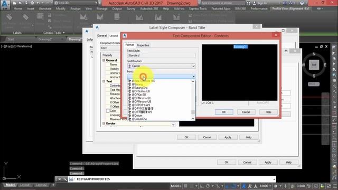Click OK in the rear properties dialog
The height and width of the screenshot is (190, 338).
click(227, 162)
